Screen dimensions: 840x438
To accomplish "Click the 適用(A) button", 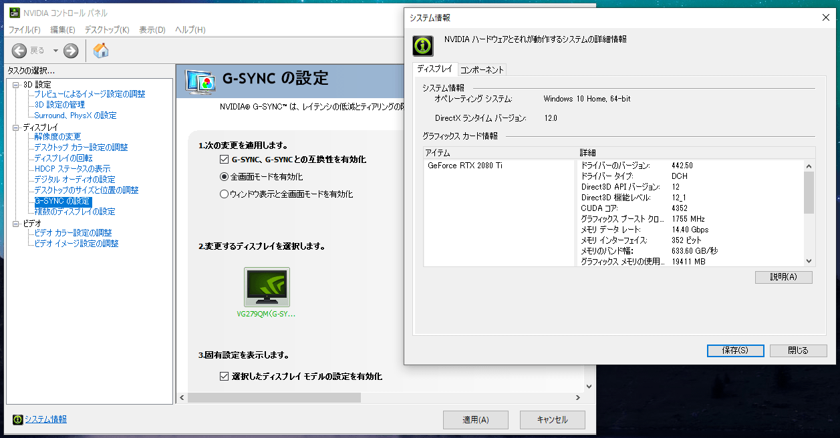I will tap(476, 420).
